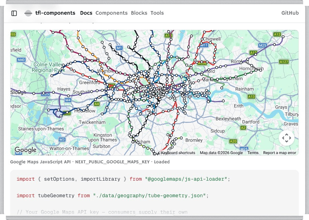Click the Google Maps JavaScript API status caption
The image size is (309, 220).
point(90,162)
